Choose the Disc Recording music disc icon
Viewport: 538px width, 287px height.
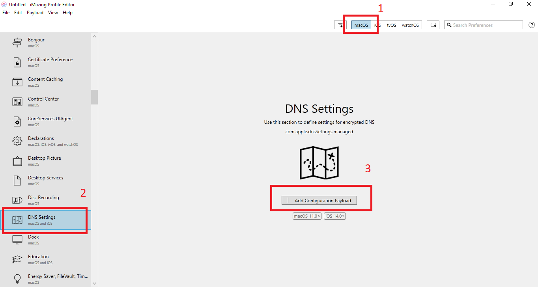17,200
